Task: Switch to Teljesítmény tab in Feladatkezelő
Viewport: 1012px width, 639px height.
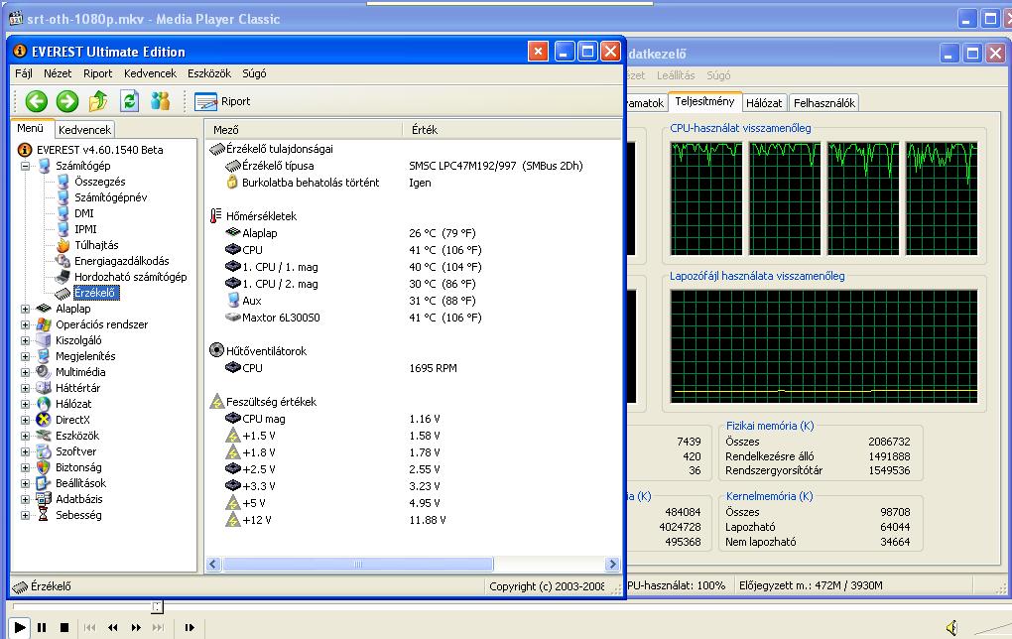Action: pos(704,101)
